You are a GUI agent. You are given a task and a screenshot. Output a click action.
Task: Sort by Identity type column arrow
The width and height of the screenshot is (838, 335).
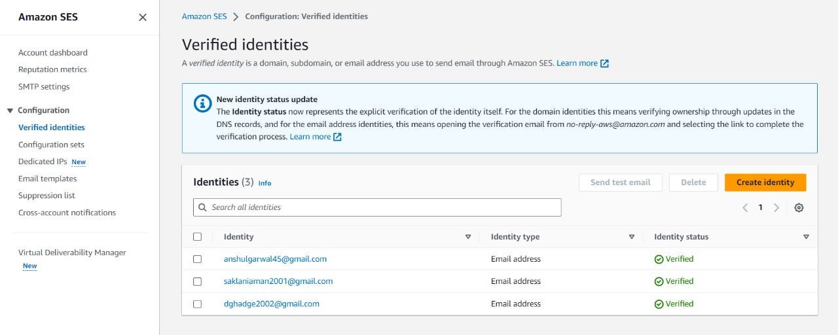click(631, 237)
